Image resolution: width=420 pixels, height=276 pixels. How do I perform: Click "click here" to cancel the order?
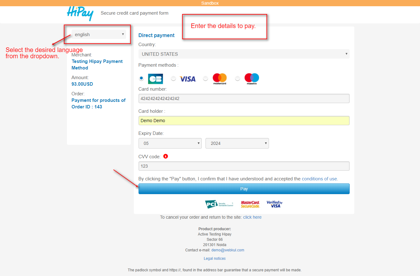pos(252,217)
